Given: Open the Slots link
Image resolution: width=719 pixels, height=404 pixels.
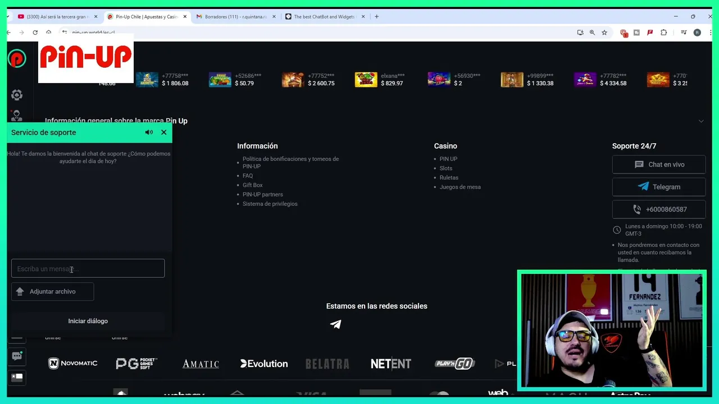Looking at the screenshot, I should 446,168.
